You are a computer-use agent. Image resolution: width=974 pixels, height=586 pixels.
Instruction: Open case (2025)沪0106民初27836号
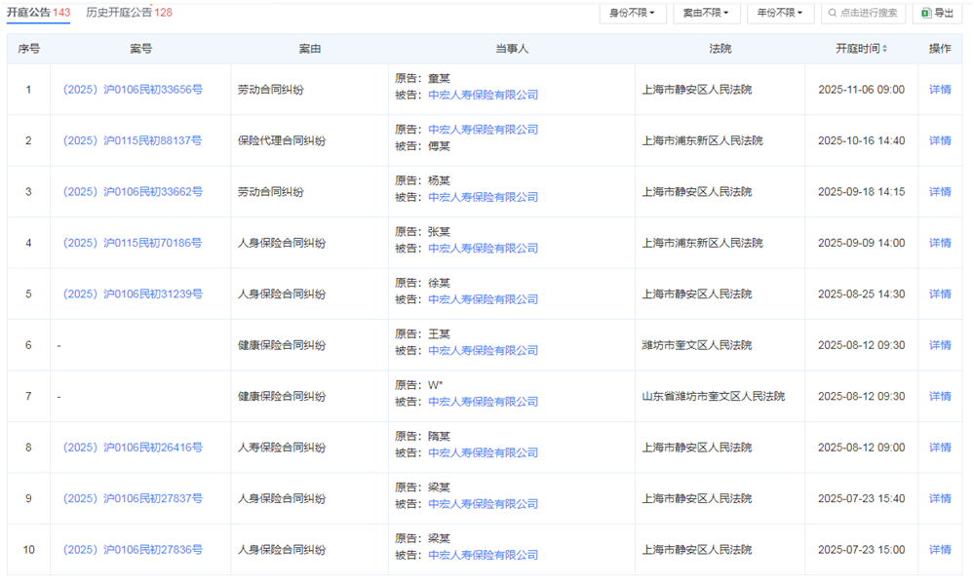[133, 549]
